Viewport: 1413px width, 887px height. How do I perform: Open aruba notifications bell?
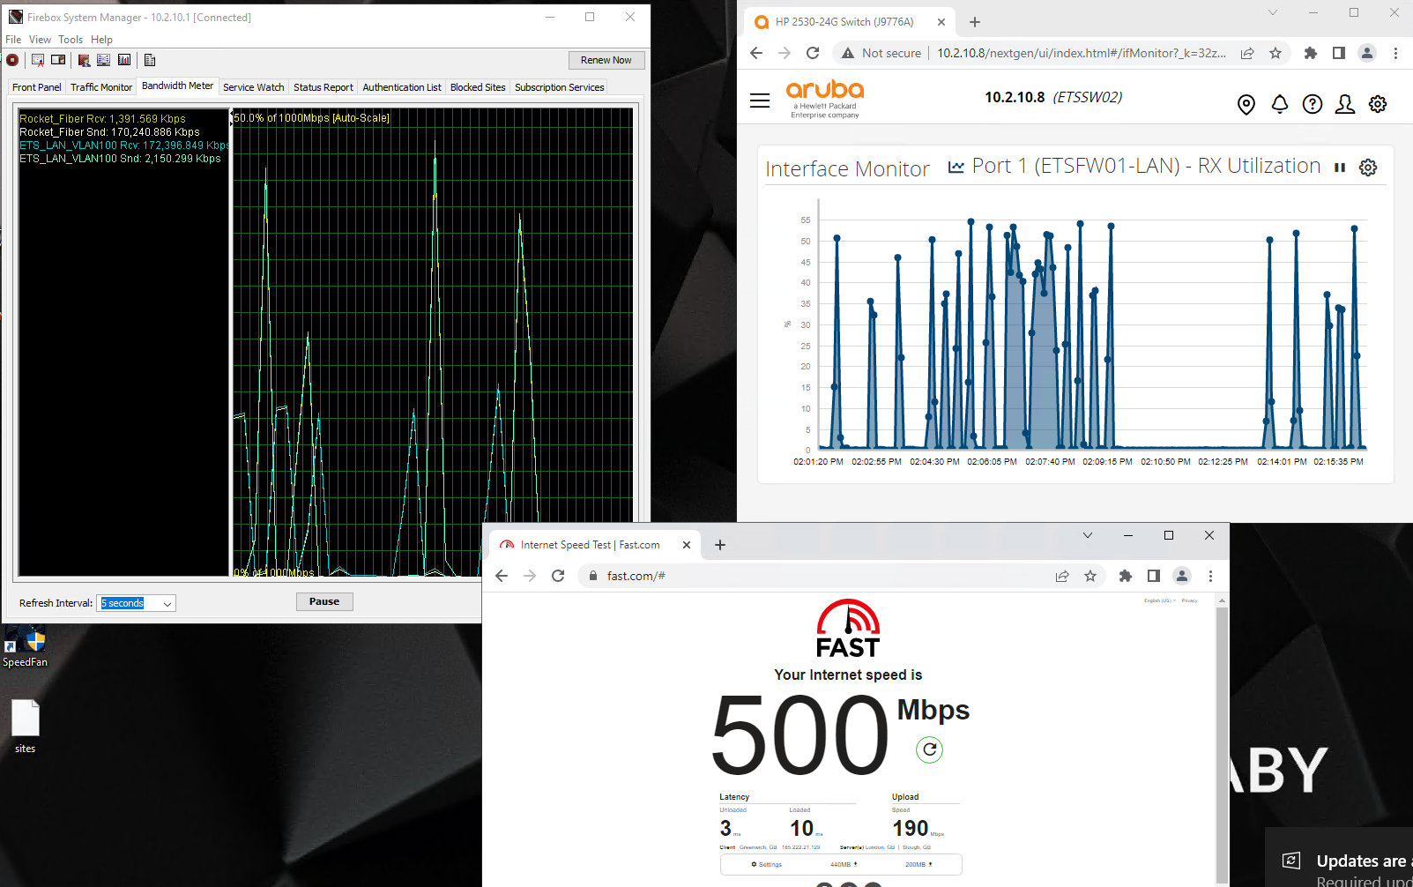pos(1280,104)
